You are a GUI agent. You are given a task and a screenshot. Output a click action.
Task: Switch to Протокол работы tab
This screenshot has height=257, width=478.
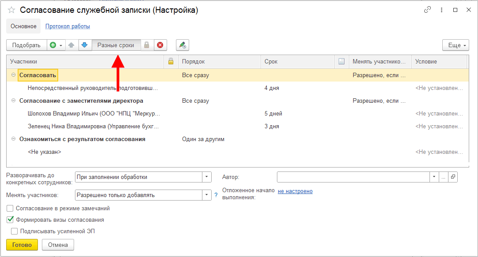click(67, 26)
